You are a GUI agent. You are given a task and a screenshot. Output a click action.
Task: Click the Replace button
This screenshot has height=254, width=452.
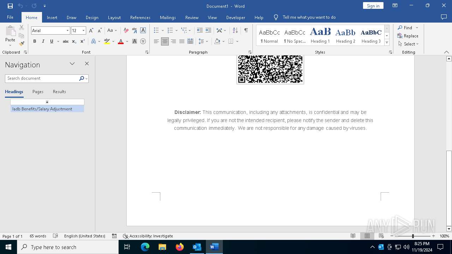click(x=408, y=36)
